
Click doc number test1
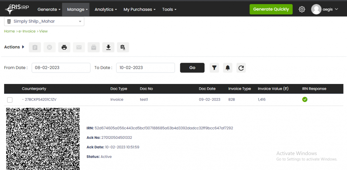[144, 100]
